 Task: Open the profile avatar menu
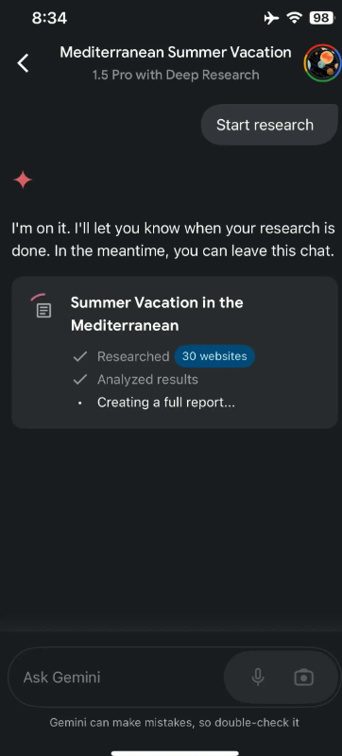[x=322, y=63]
